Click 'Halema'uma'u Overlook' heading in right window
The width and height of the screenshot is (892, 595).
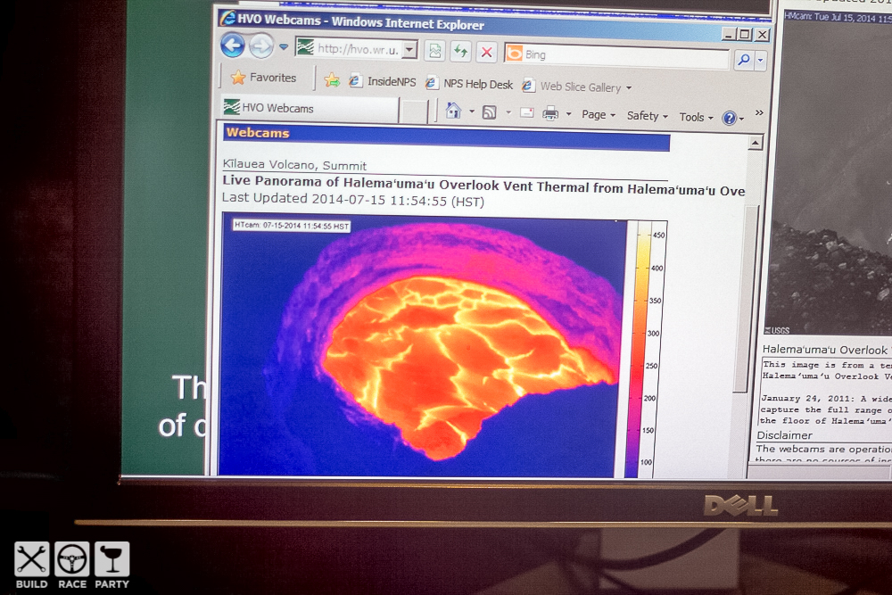[x=824, y=350]
